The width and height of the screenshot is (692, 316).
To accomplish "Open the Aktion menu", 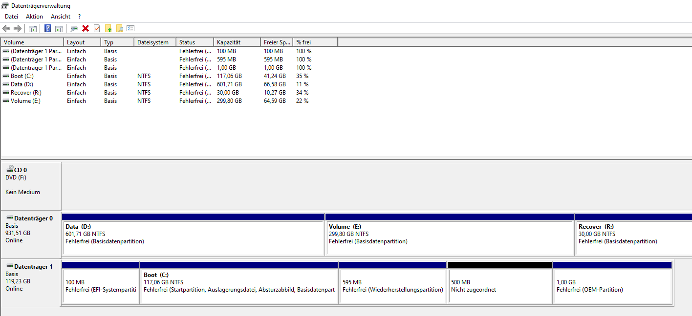I will tap(35, 17).
